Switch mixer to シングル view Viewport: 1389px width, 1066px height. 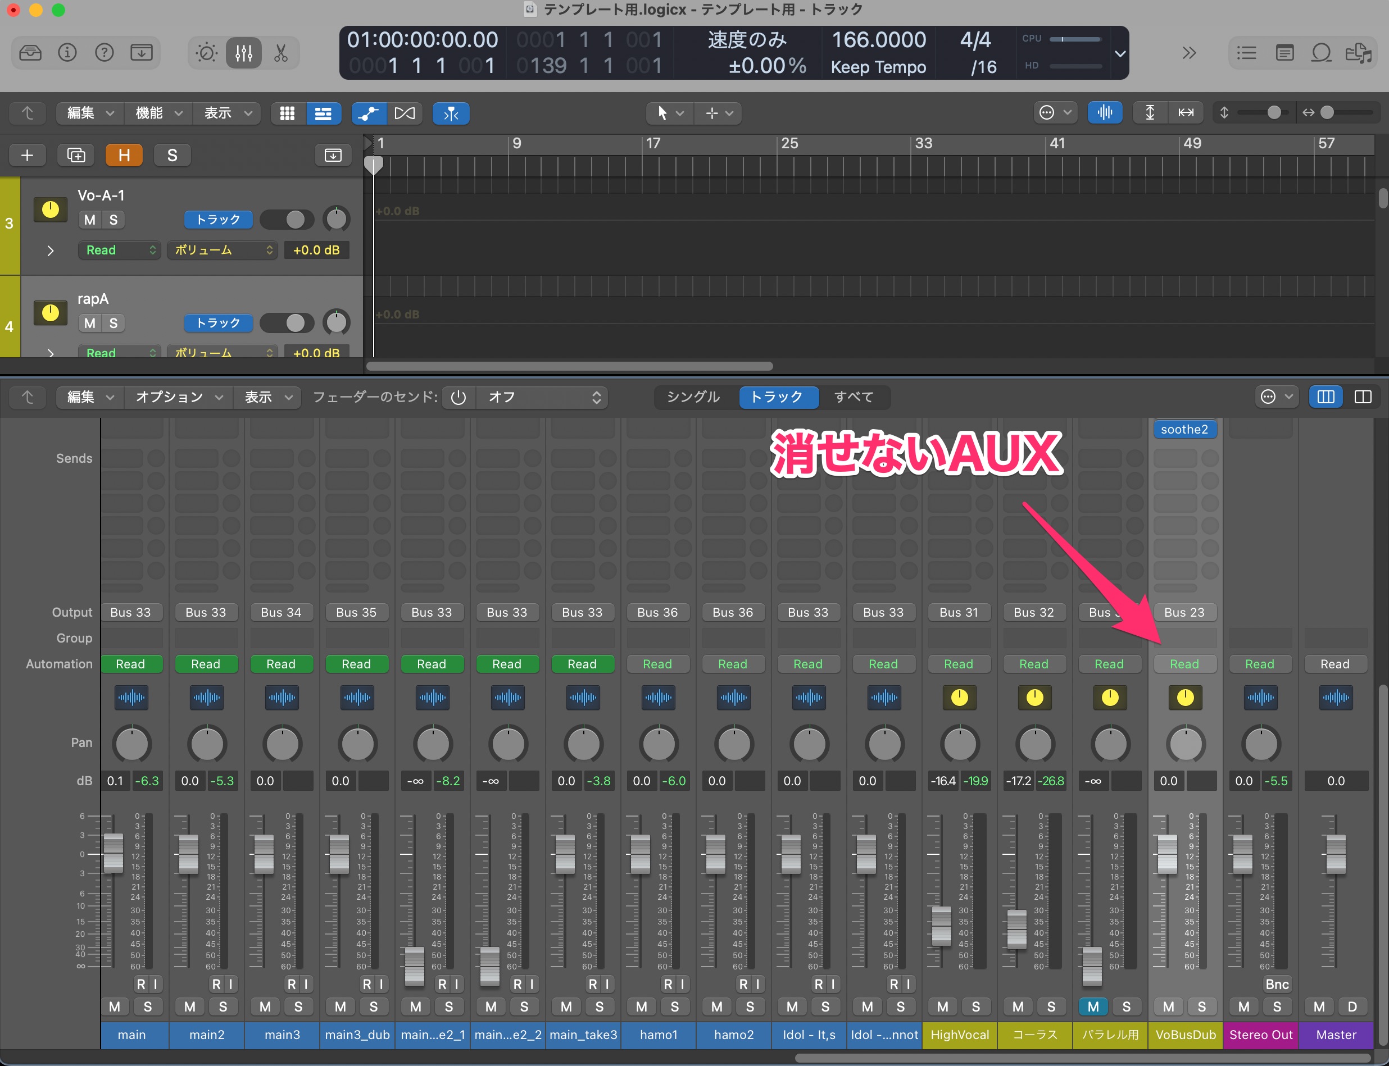coord(693,397)
